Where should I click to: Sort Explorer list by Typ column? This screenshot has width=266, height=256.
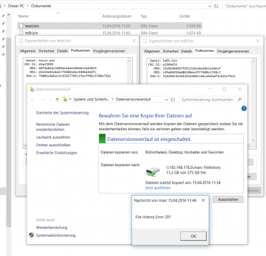tap(144, 16)
